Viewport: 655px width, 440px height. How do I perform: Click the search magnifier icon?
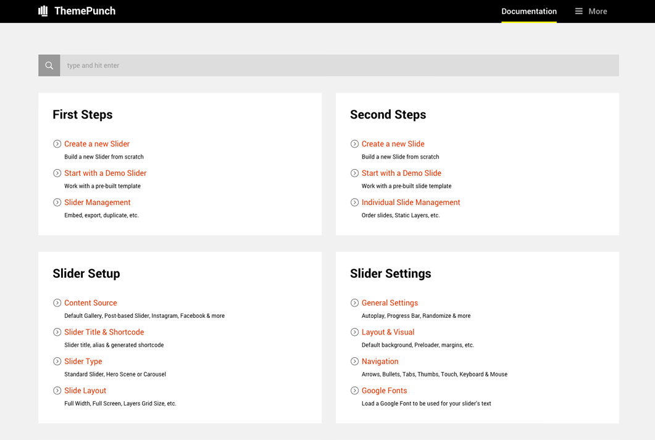coord(49,65)
